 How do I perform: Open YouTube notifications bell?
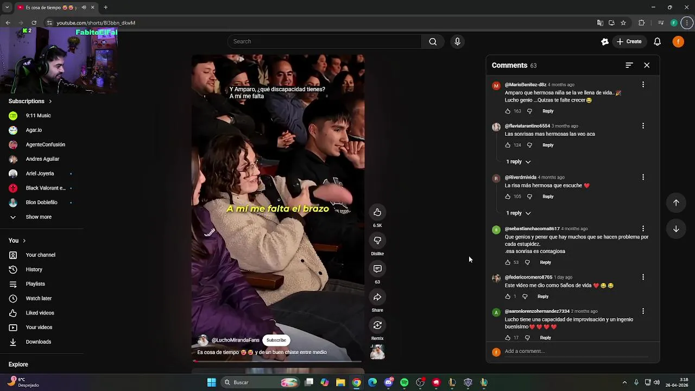[x=657, y=41]
